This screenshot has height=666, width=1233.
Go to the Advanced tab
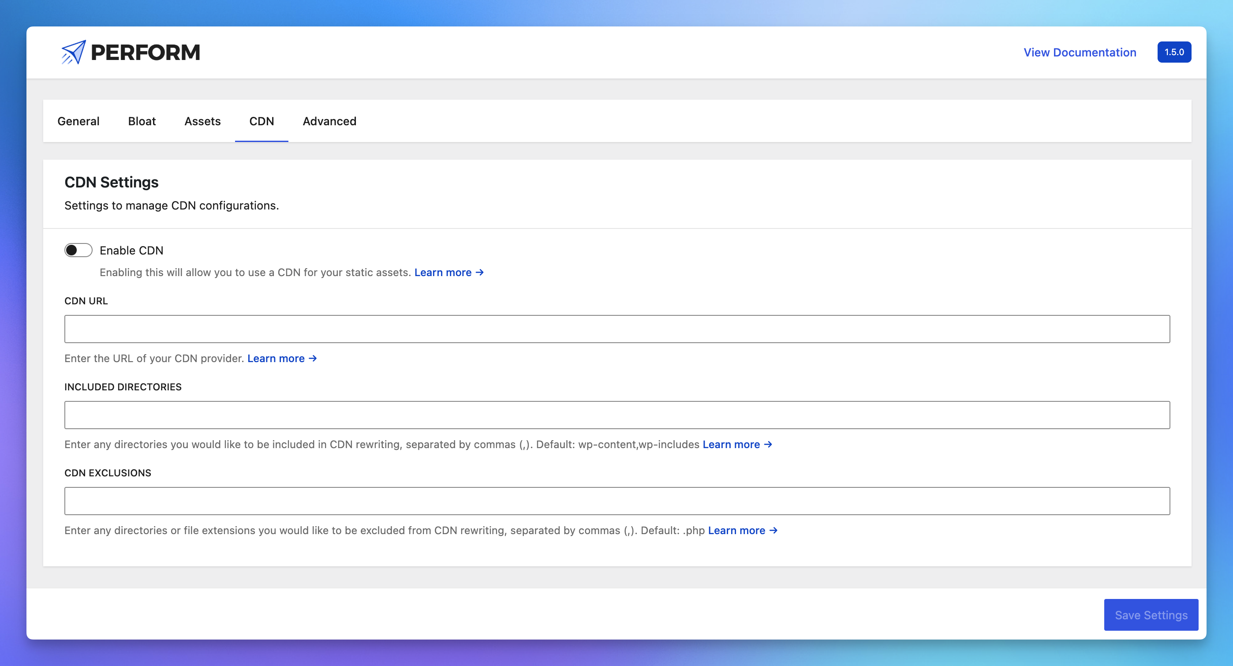329,121
